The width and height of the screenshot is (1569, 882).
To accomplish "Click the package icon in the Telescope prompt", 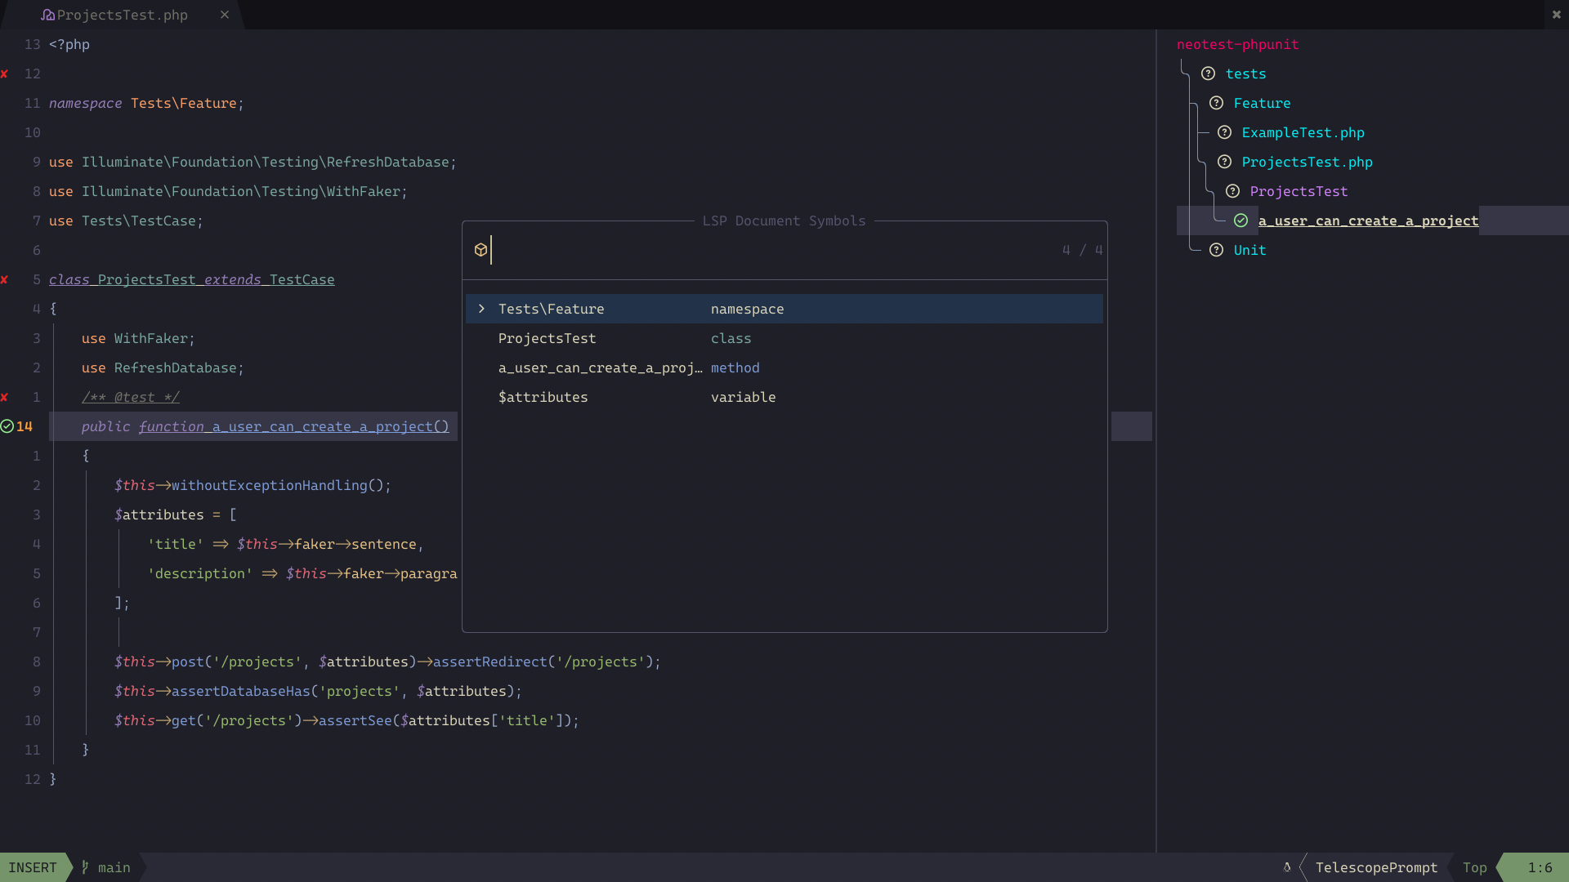I will (x=481, y=249).
